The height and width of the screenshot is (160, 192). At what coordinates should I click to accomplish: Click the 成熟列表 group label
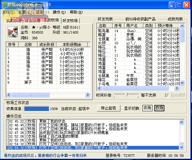[x=175, y=19]
